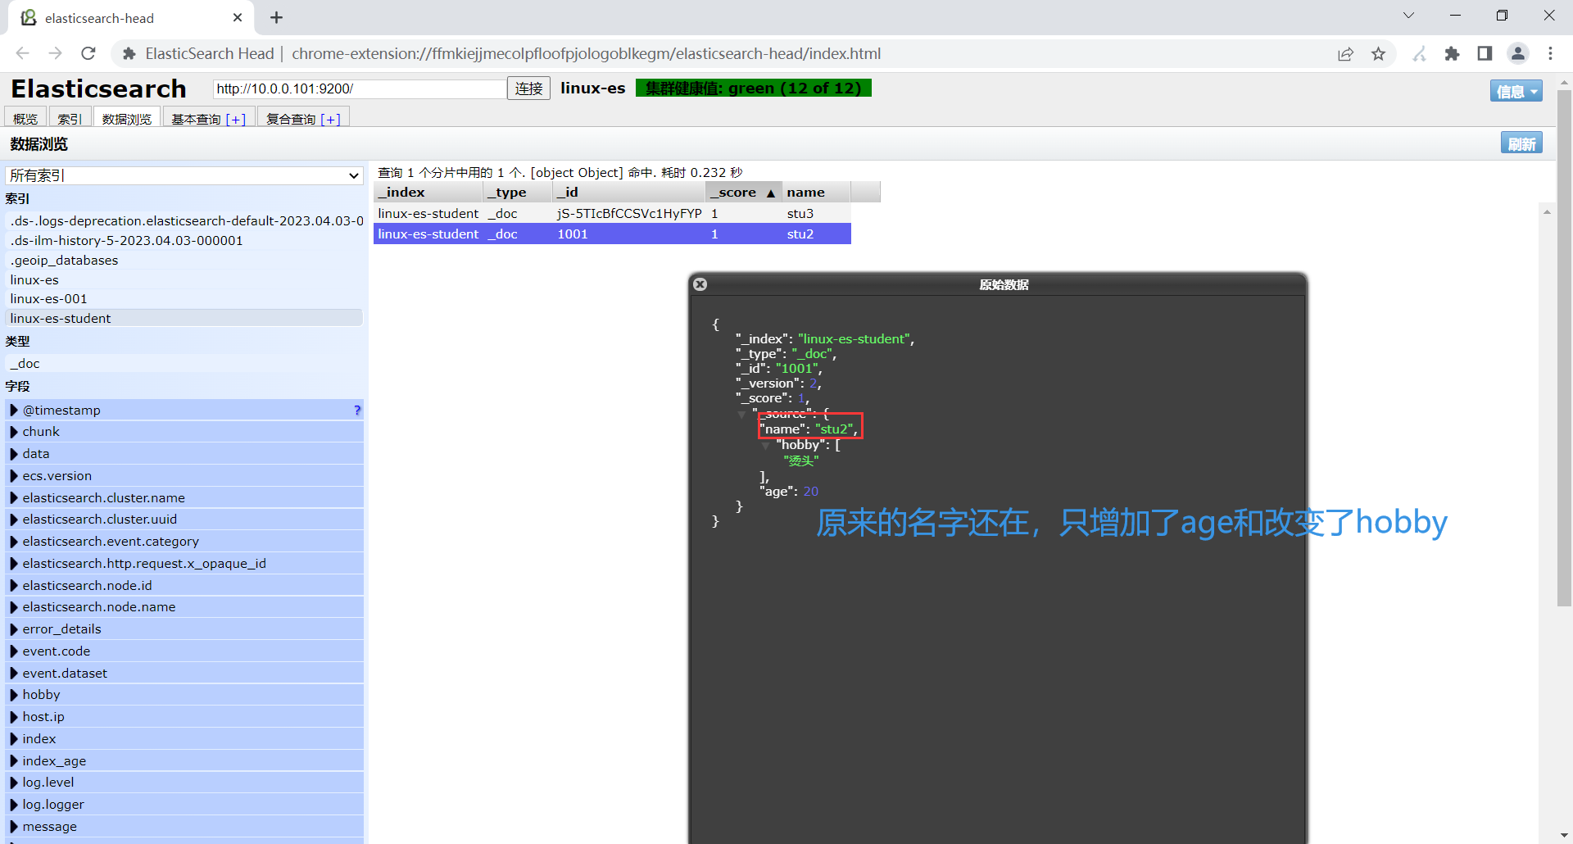Click the browser profile avatar icon
Image resolution: width=1573 pixels, height=844 pixels.
[1518, 53]
